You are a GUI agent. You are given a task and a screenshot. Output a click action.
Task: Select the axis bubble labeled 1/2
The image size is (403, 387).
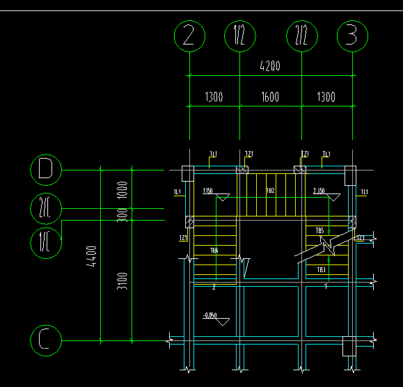click(x=240, y=36)
